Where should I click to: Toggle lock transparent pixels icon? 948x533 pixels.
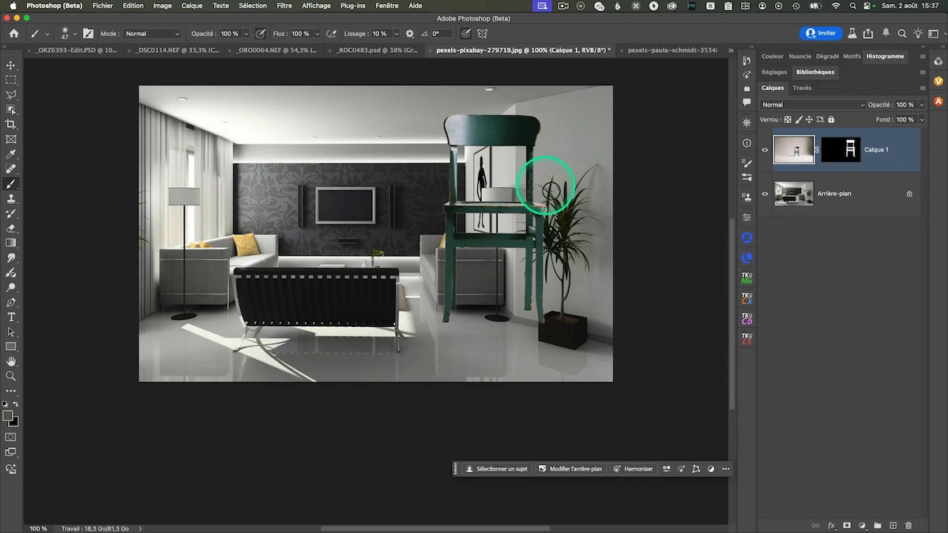(788, 119)
